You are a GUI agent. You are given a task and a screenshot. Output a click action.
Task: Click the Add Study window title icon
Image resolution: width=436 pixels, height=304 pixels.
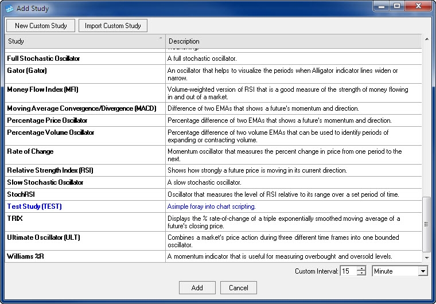point(9,9)
